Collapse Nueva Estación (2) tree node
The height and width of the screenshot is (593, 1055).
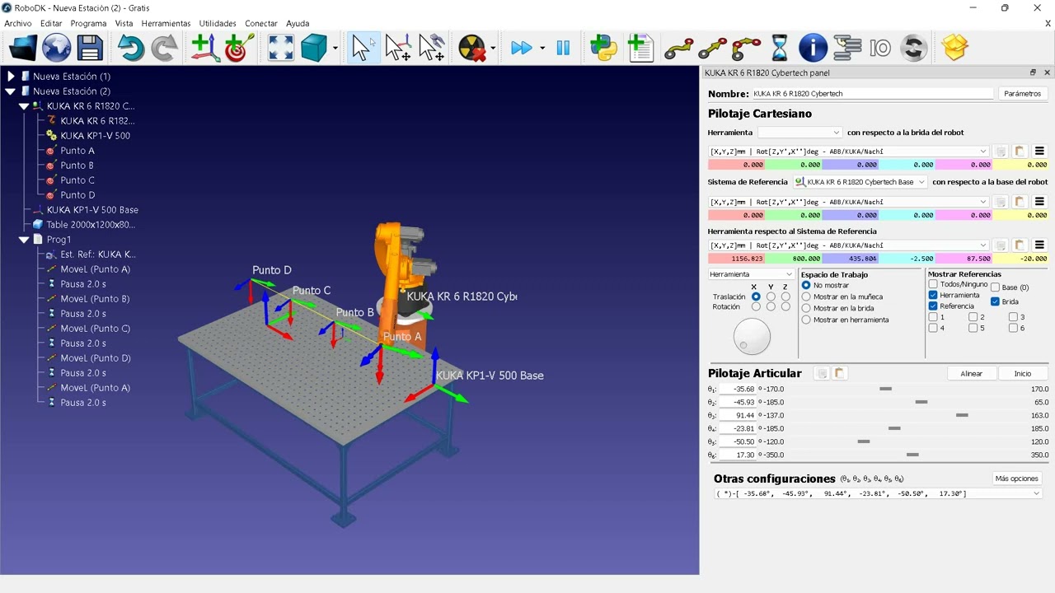point(11,91)
